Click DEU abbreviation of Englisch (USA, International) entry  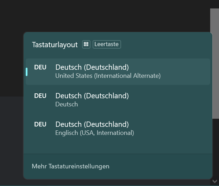coord(40,124)
